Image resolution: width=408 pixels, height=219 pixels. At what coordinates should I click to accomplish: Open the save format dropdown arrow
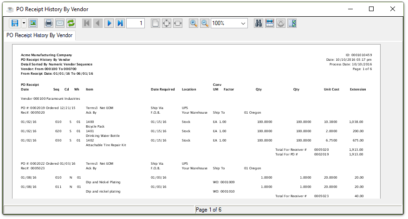pos(24,23)
